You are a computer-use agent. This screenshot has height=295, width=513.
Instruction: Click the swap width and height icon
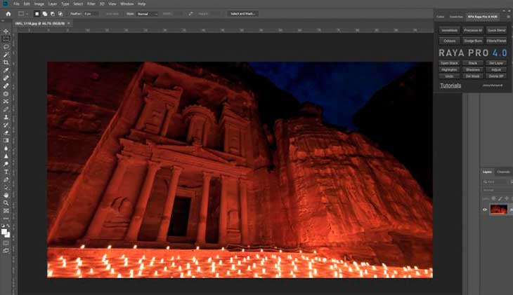(190, 14)
